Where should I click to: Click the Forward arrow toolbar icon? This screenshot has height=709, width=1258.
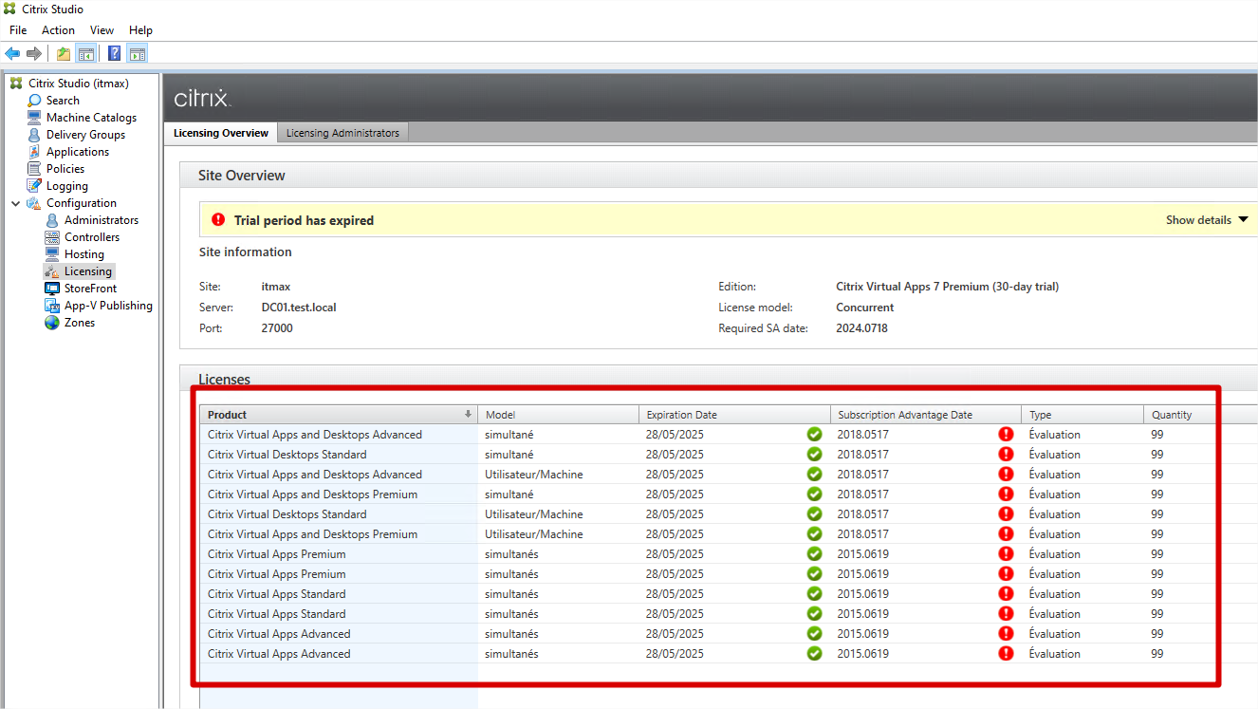pos(34,54)
